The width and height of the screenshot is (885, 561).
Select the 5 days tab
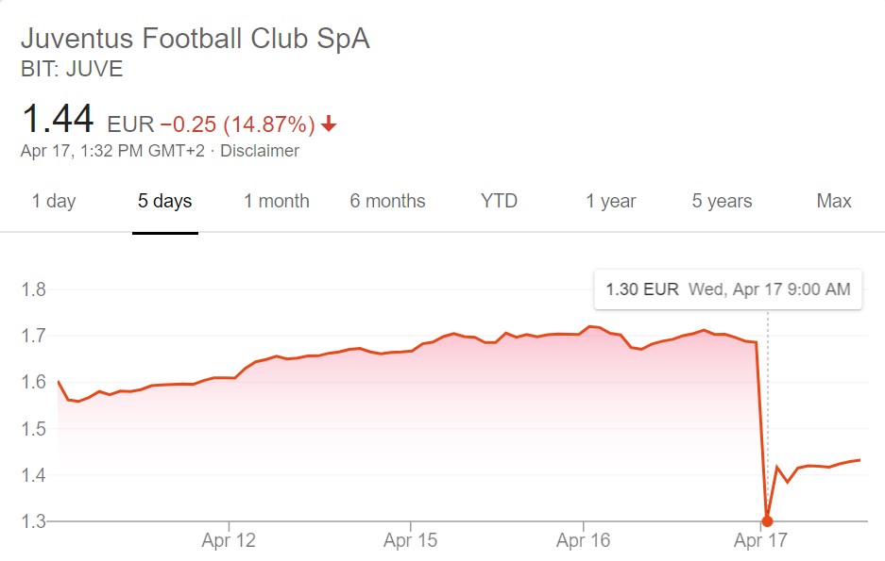click(x=165, y=201)
